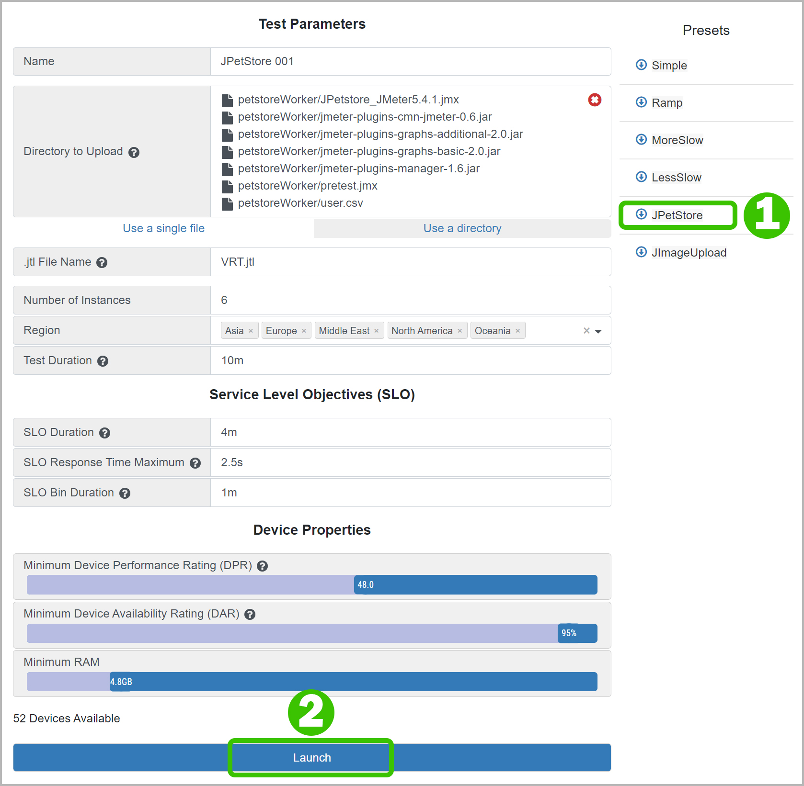Launch the test
The width and height of the screenshot is (804, 786).
point(312,758)
